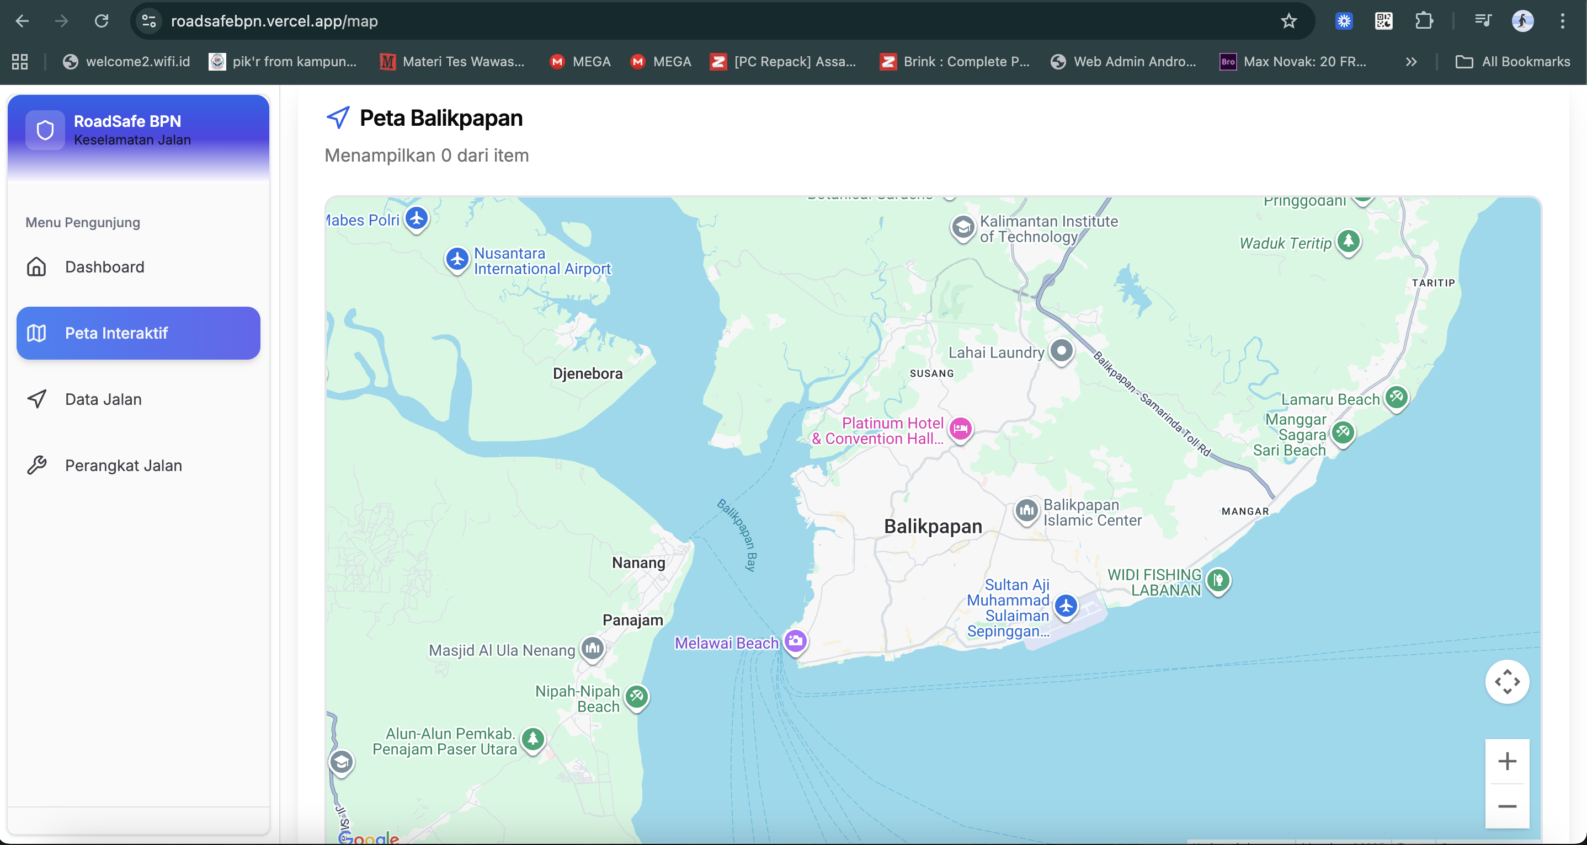The image size is (1587, 845).
Task: Open the Chrome three-dot menu
Action: [1563, 20]
